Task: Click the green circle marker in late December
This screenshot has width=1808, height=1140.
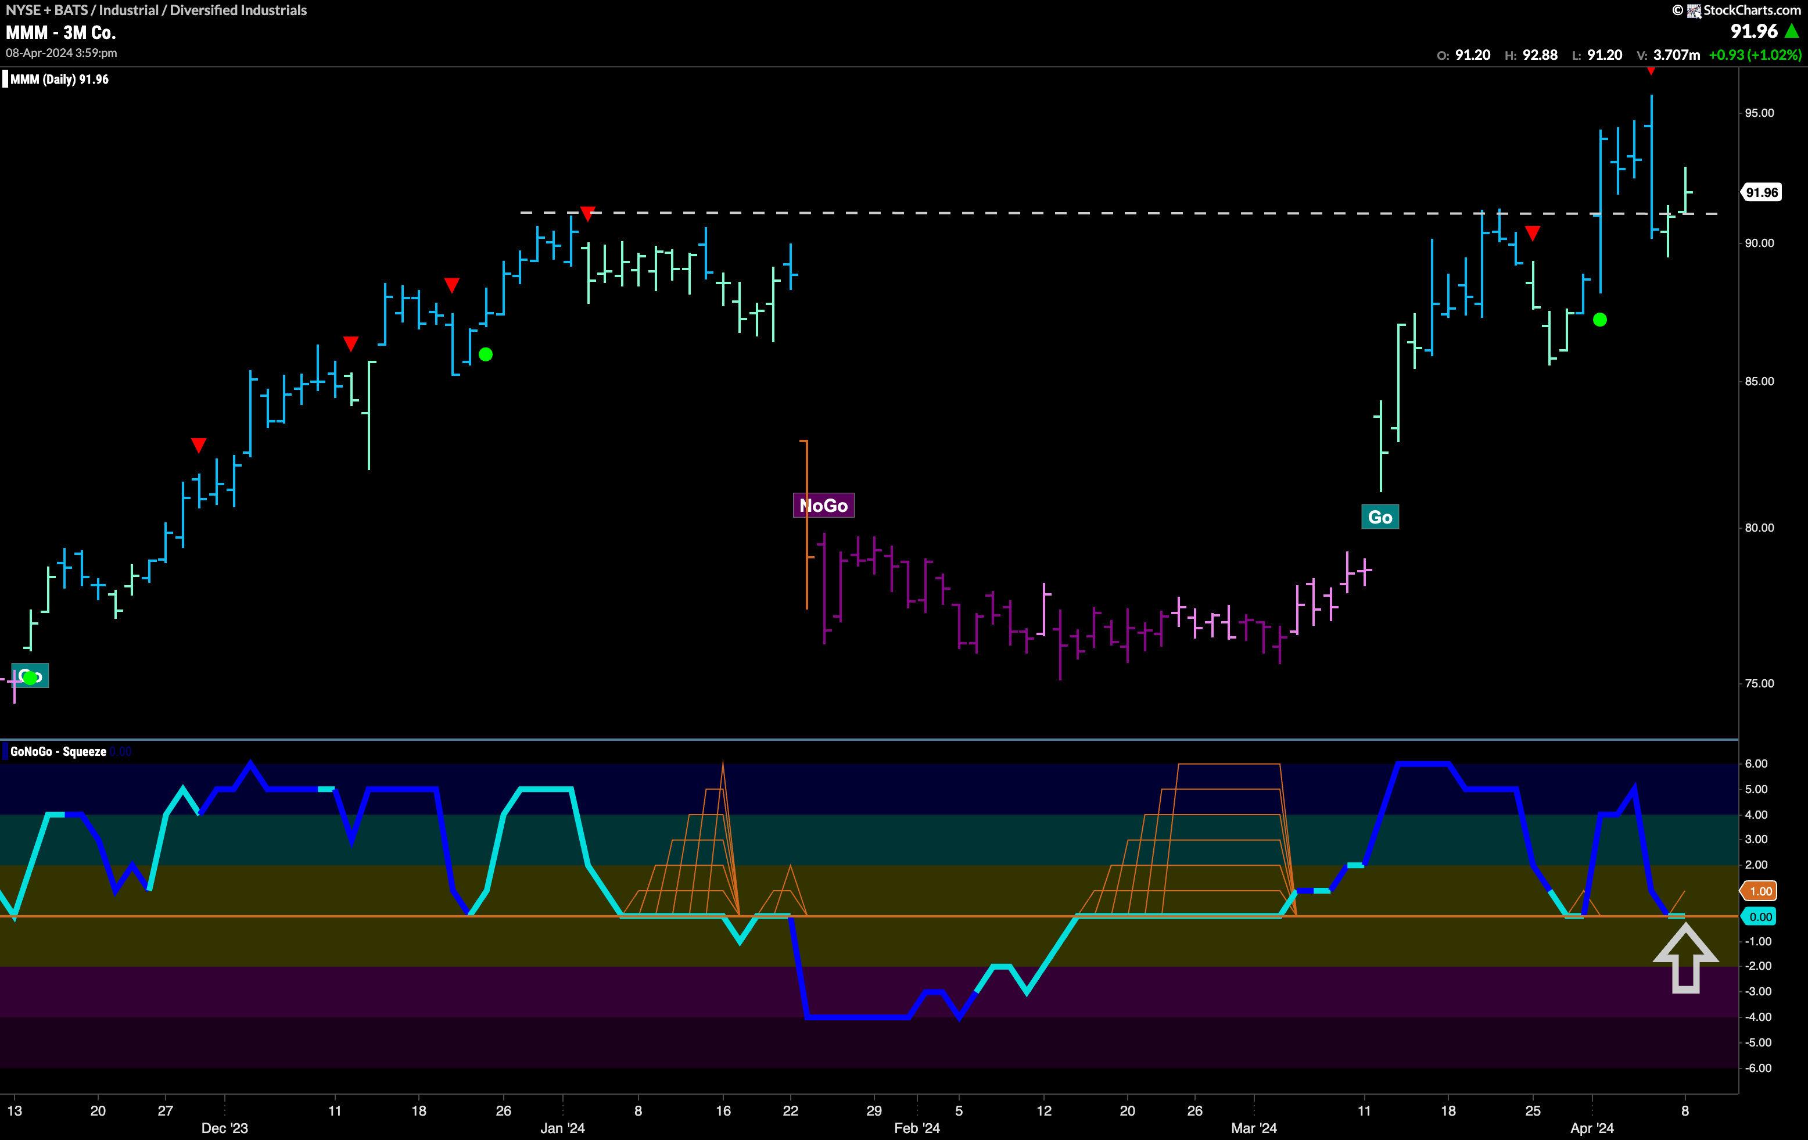Action: [486, 354]
